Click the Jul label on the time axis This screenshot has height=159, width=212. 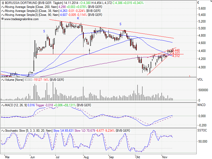[58, 157]
